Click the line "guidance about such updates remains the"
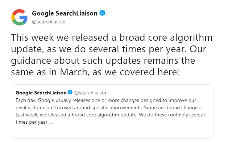This screenshot has height=142, width=228. [103, 61]
